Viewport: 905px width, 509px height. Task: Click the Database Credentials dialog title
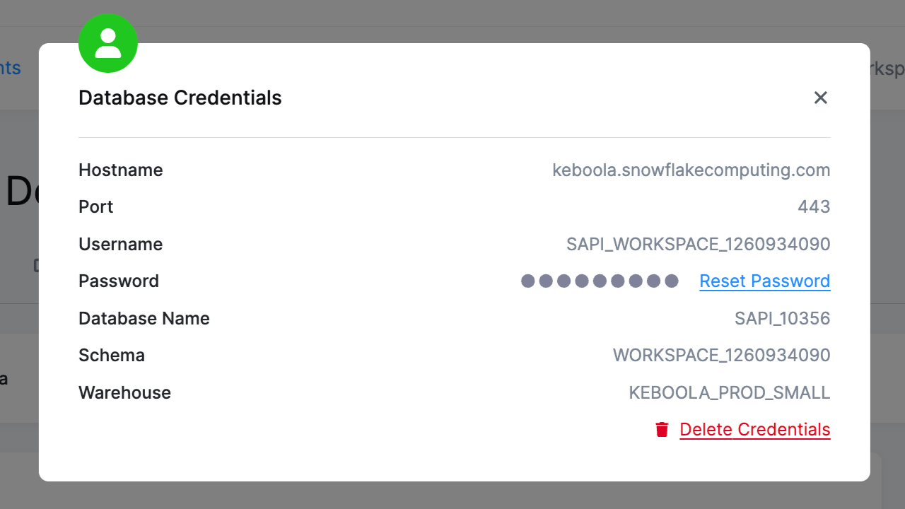coord(180,98)
